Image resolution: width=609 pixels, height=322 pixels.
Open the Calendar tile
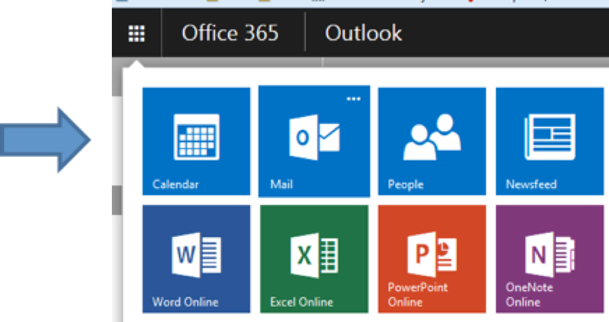pos(196,141)
